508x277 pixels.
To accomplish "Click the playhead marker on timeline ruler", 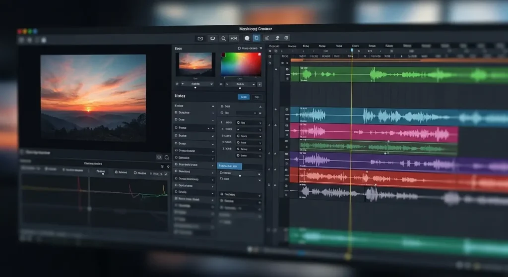I will 352,50.
